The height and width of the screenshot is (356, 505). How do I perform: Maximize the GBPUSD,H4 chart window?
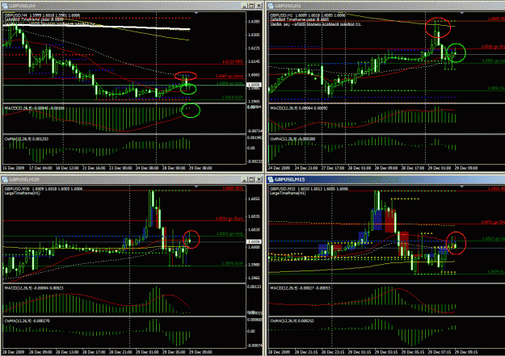pyautogui.click(x=251, y=6)
